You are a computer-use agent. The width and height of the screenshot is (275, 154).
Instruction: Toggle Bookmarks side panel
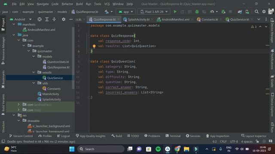pos(3,80)
